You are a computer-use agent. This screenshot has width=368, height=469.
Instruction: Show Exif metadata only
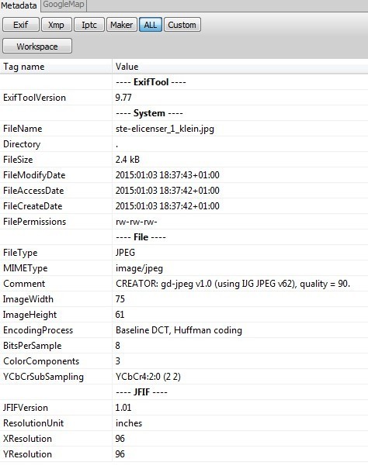point(21,25)
